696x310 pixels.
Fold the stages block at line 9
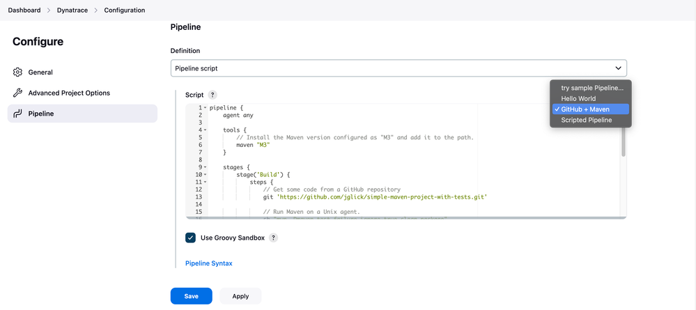pos(205,167)
